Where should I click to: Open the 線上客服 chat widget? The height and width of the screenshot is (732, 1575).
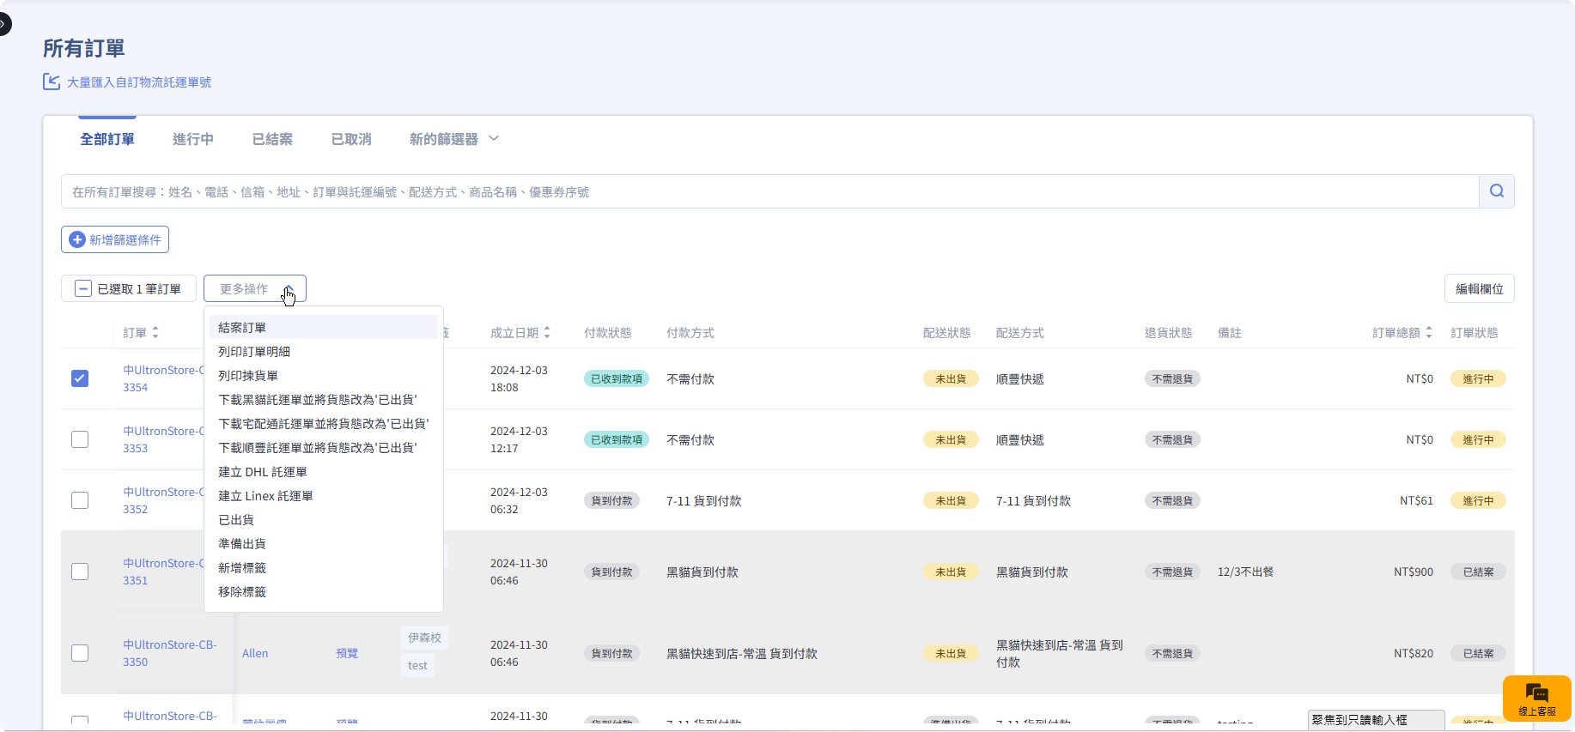pos(1537,699)
